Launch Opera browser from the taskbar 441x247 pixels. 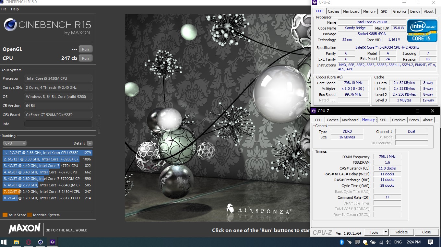[29, 242]
